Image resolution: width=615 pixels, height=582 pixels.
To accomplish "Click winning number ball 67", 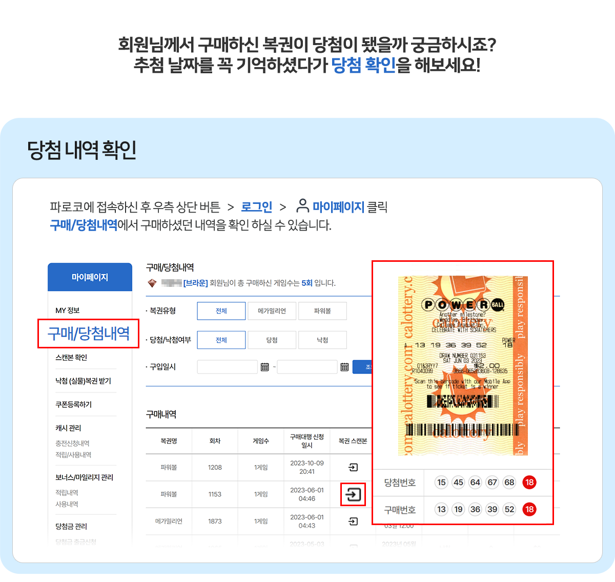I will (x=492, y=483).
